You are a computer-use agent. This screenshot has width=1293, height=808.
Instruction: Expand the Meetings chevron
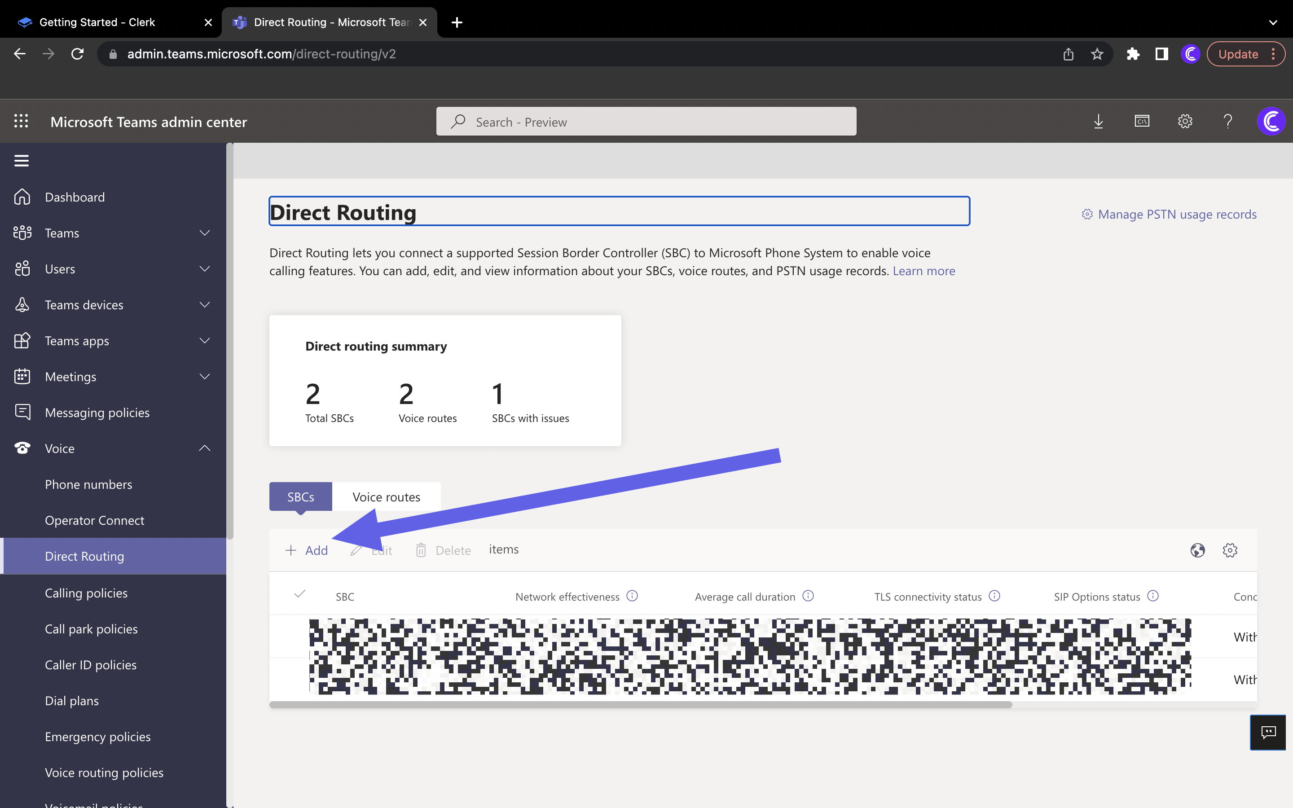click(x=205, y=376)
